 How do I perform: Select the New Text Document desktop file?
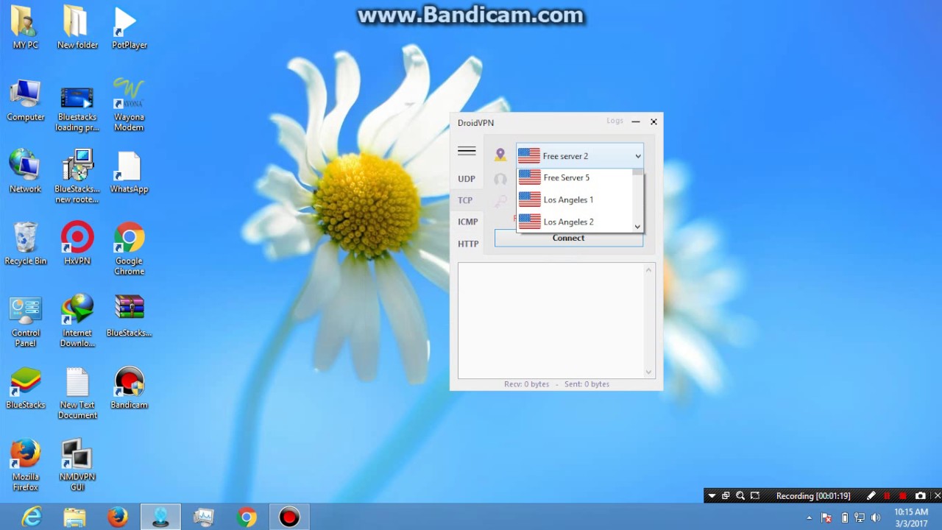click(x=77, y=394)
